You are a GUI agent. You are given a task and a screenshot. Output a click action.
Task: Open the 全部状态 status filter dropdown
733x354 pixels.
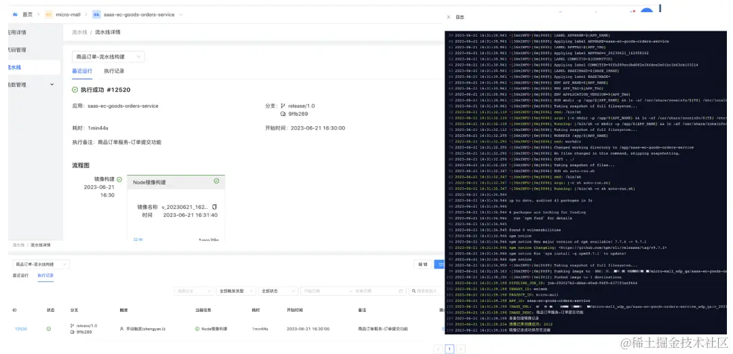coord(278,291)
